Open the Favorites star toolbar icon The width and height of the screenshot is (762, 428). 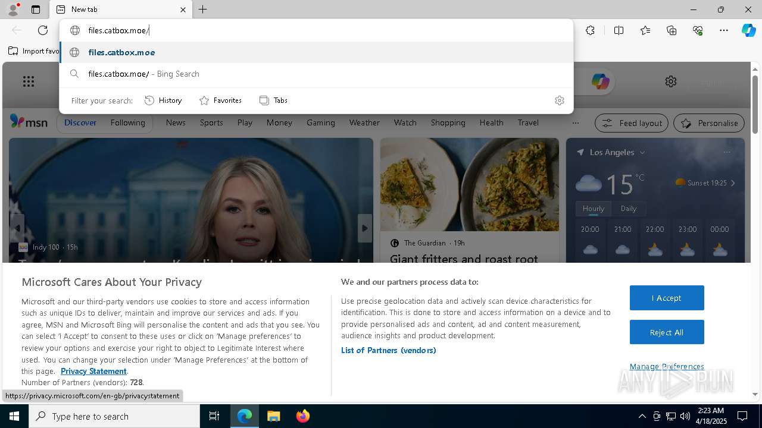click(x=645, y=30)
